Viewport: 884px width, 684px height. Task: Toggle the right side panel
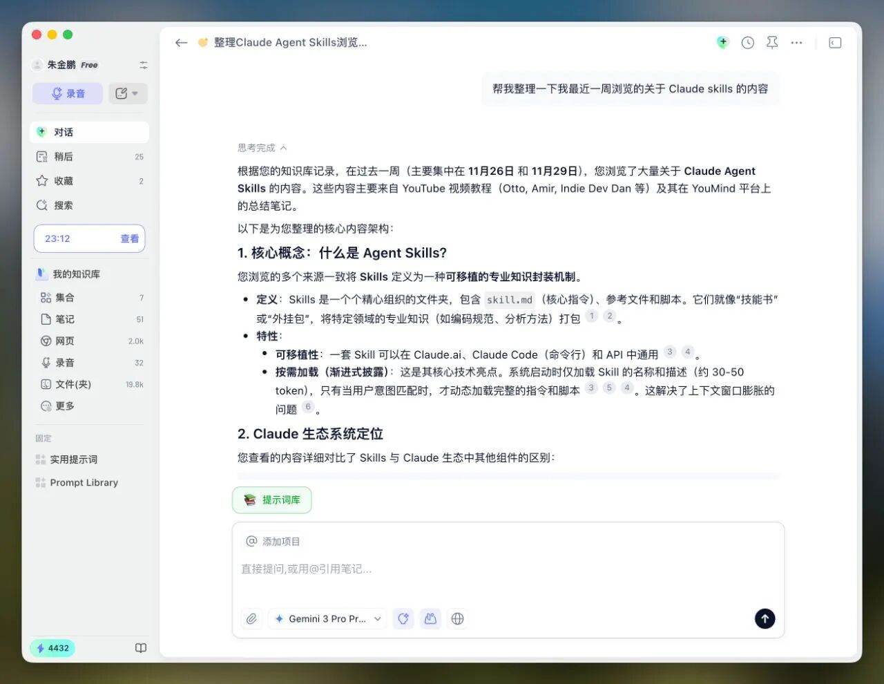tap(835, 43)
